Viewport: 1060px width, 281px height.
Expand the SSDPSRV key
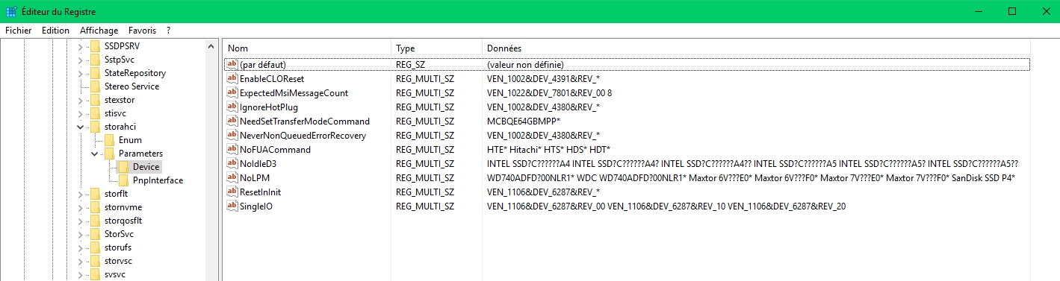pos(80,46)
